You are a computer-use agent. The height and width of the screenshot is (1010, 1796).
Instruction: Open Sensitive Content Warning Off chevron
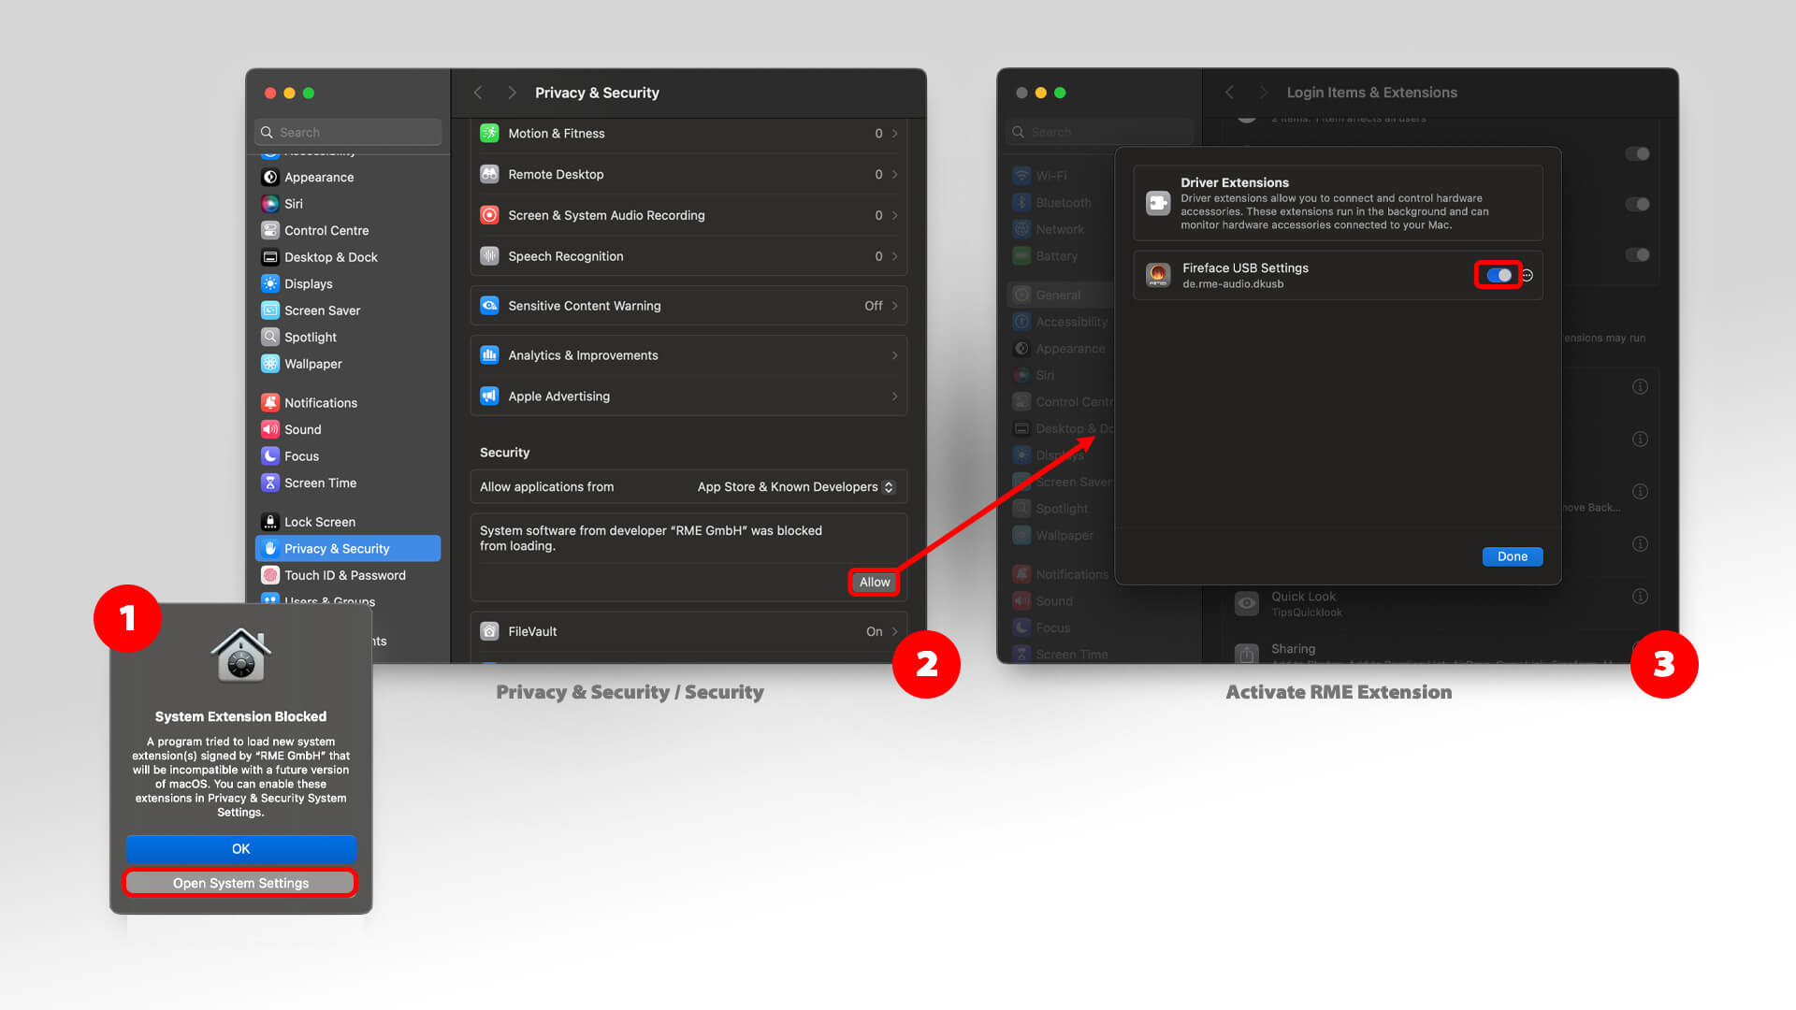tap(894, 306)
